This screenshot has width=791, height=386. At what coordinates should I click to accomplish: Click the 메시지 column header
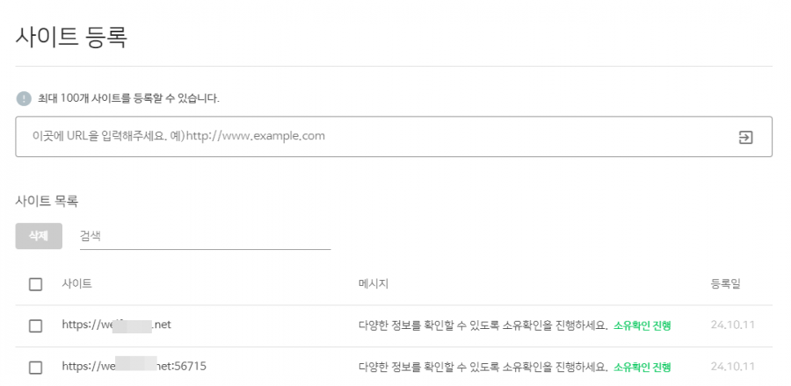[x=374, y=284]
